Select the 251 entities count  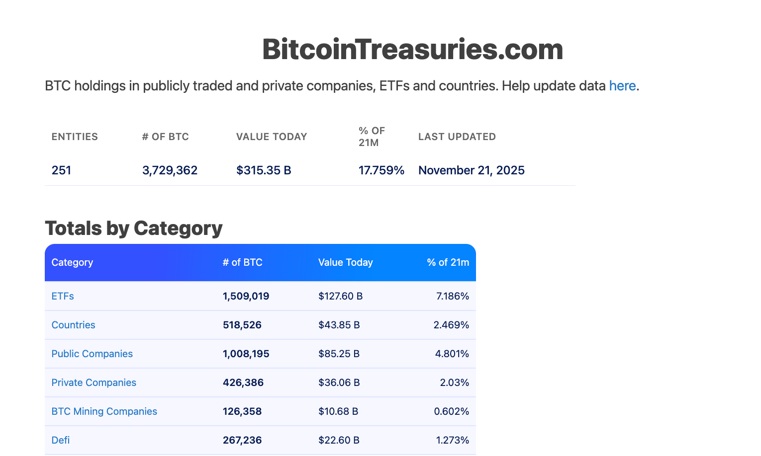pos(61,170)
